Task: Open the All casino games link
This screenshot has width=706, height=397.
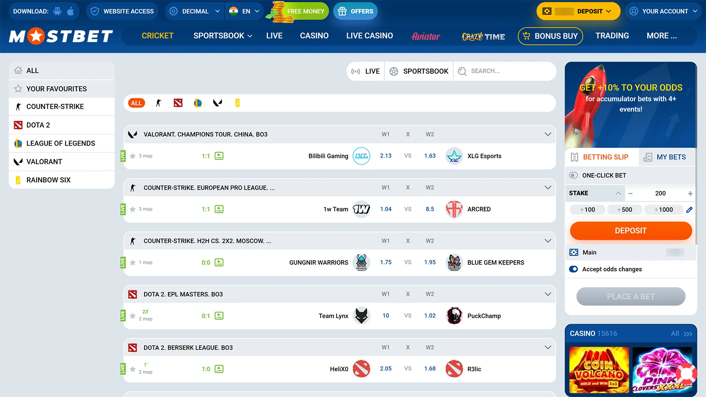Action: point(681,334)
